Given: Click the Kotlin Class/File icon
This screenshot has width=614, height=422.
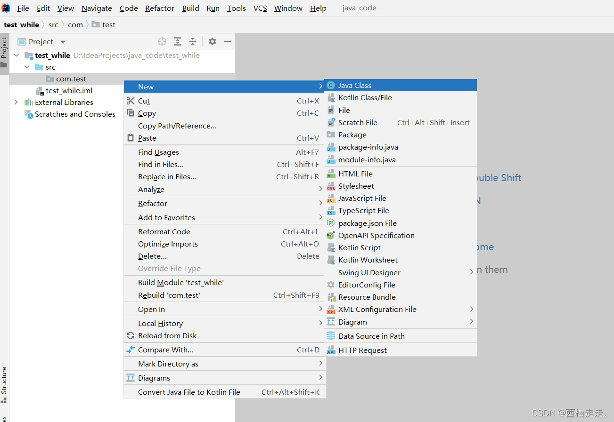Looking at the screenshot, I should (x=331, y=98).
